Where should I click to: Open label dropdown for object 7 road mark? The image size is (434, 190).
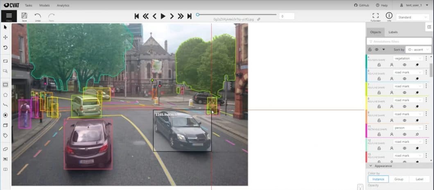(x=408, y=86)
